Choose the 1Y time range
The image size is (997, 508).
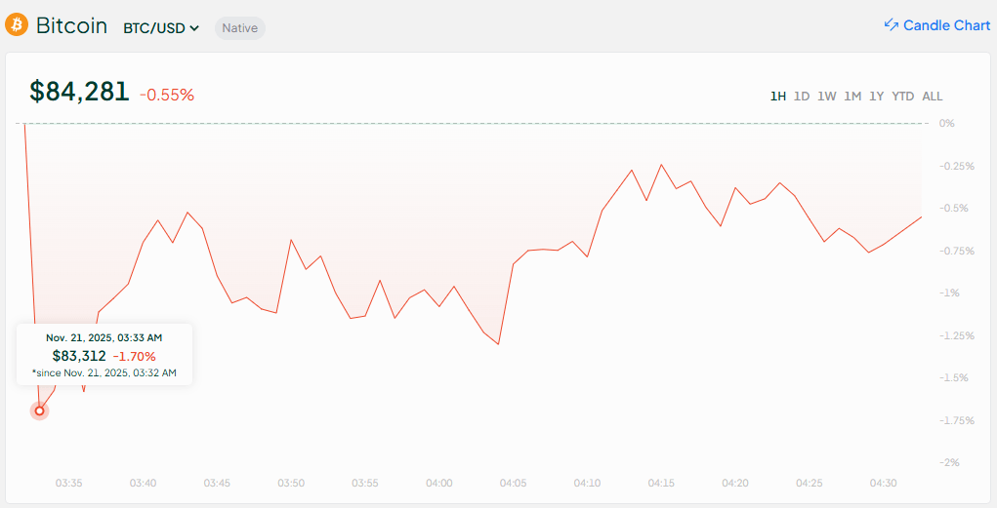(x=877, y=96)
